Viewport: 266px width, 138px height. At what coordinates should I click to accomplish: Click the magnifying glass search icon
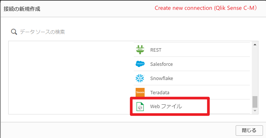[14, 32]
